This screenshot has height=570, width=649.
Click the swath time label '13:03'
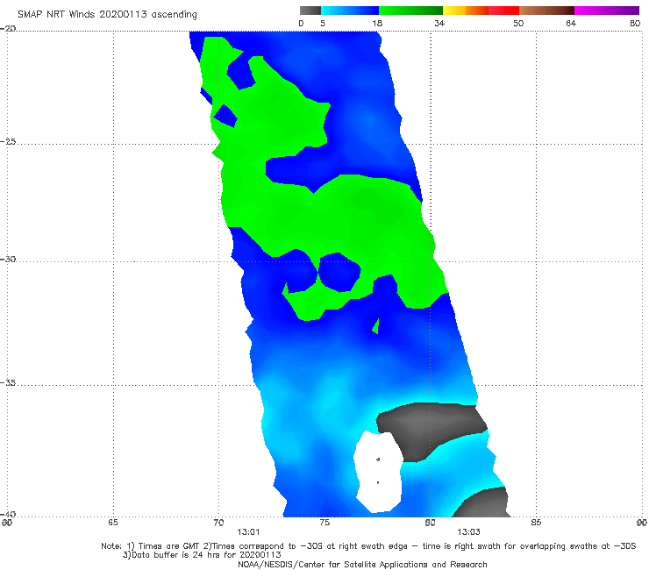[468, 532]
